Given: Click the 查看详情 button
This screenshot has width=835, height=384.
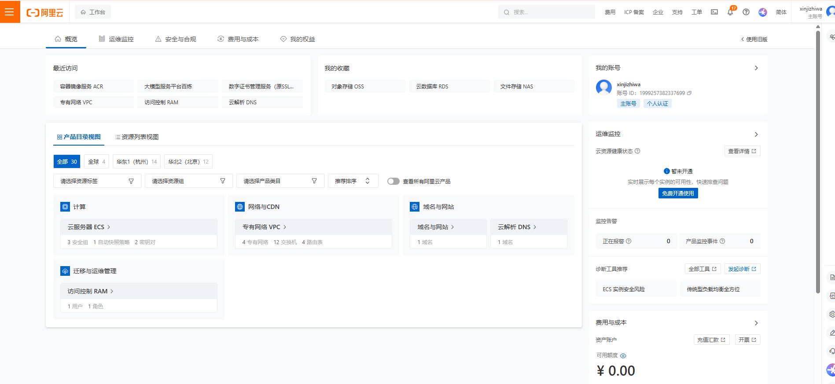Looking at the screenshot, I should click(742, 151).
